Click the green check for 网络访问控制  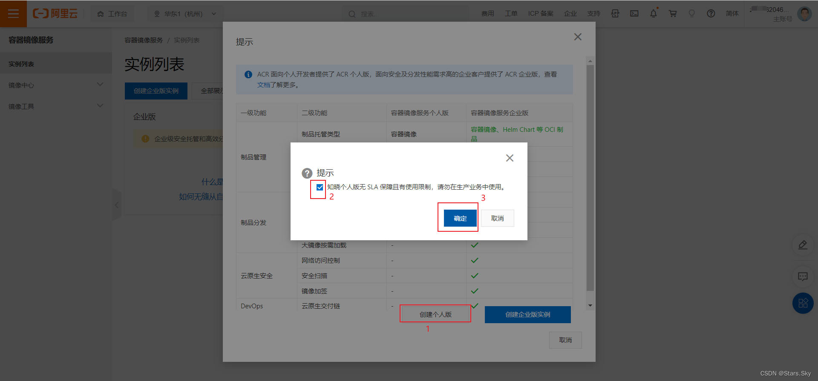click(x=475, y=260)
